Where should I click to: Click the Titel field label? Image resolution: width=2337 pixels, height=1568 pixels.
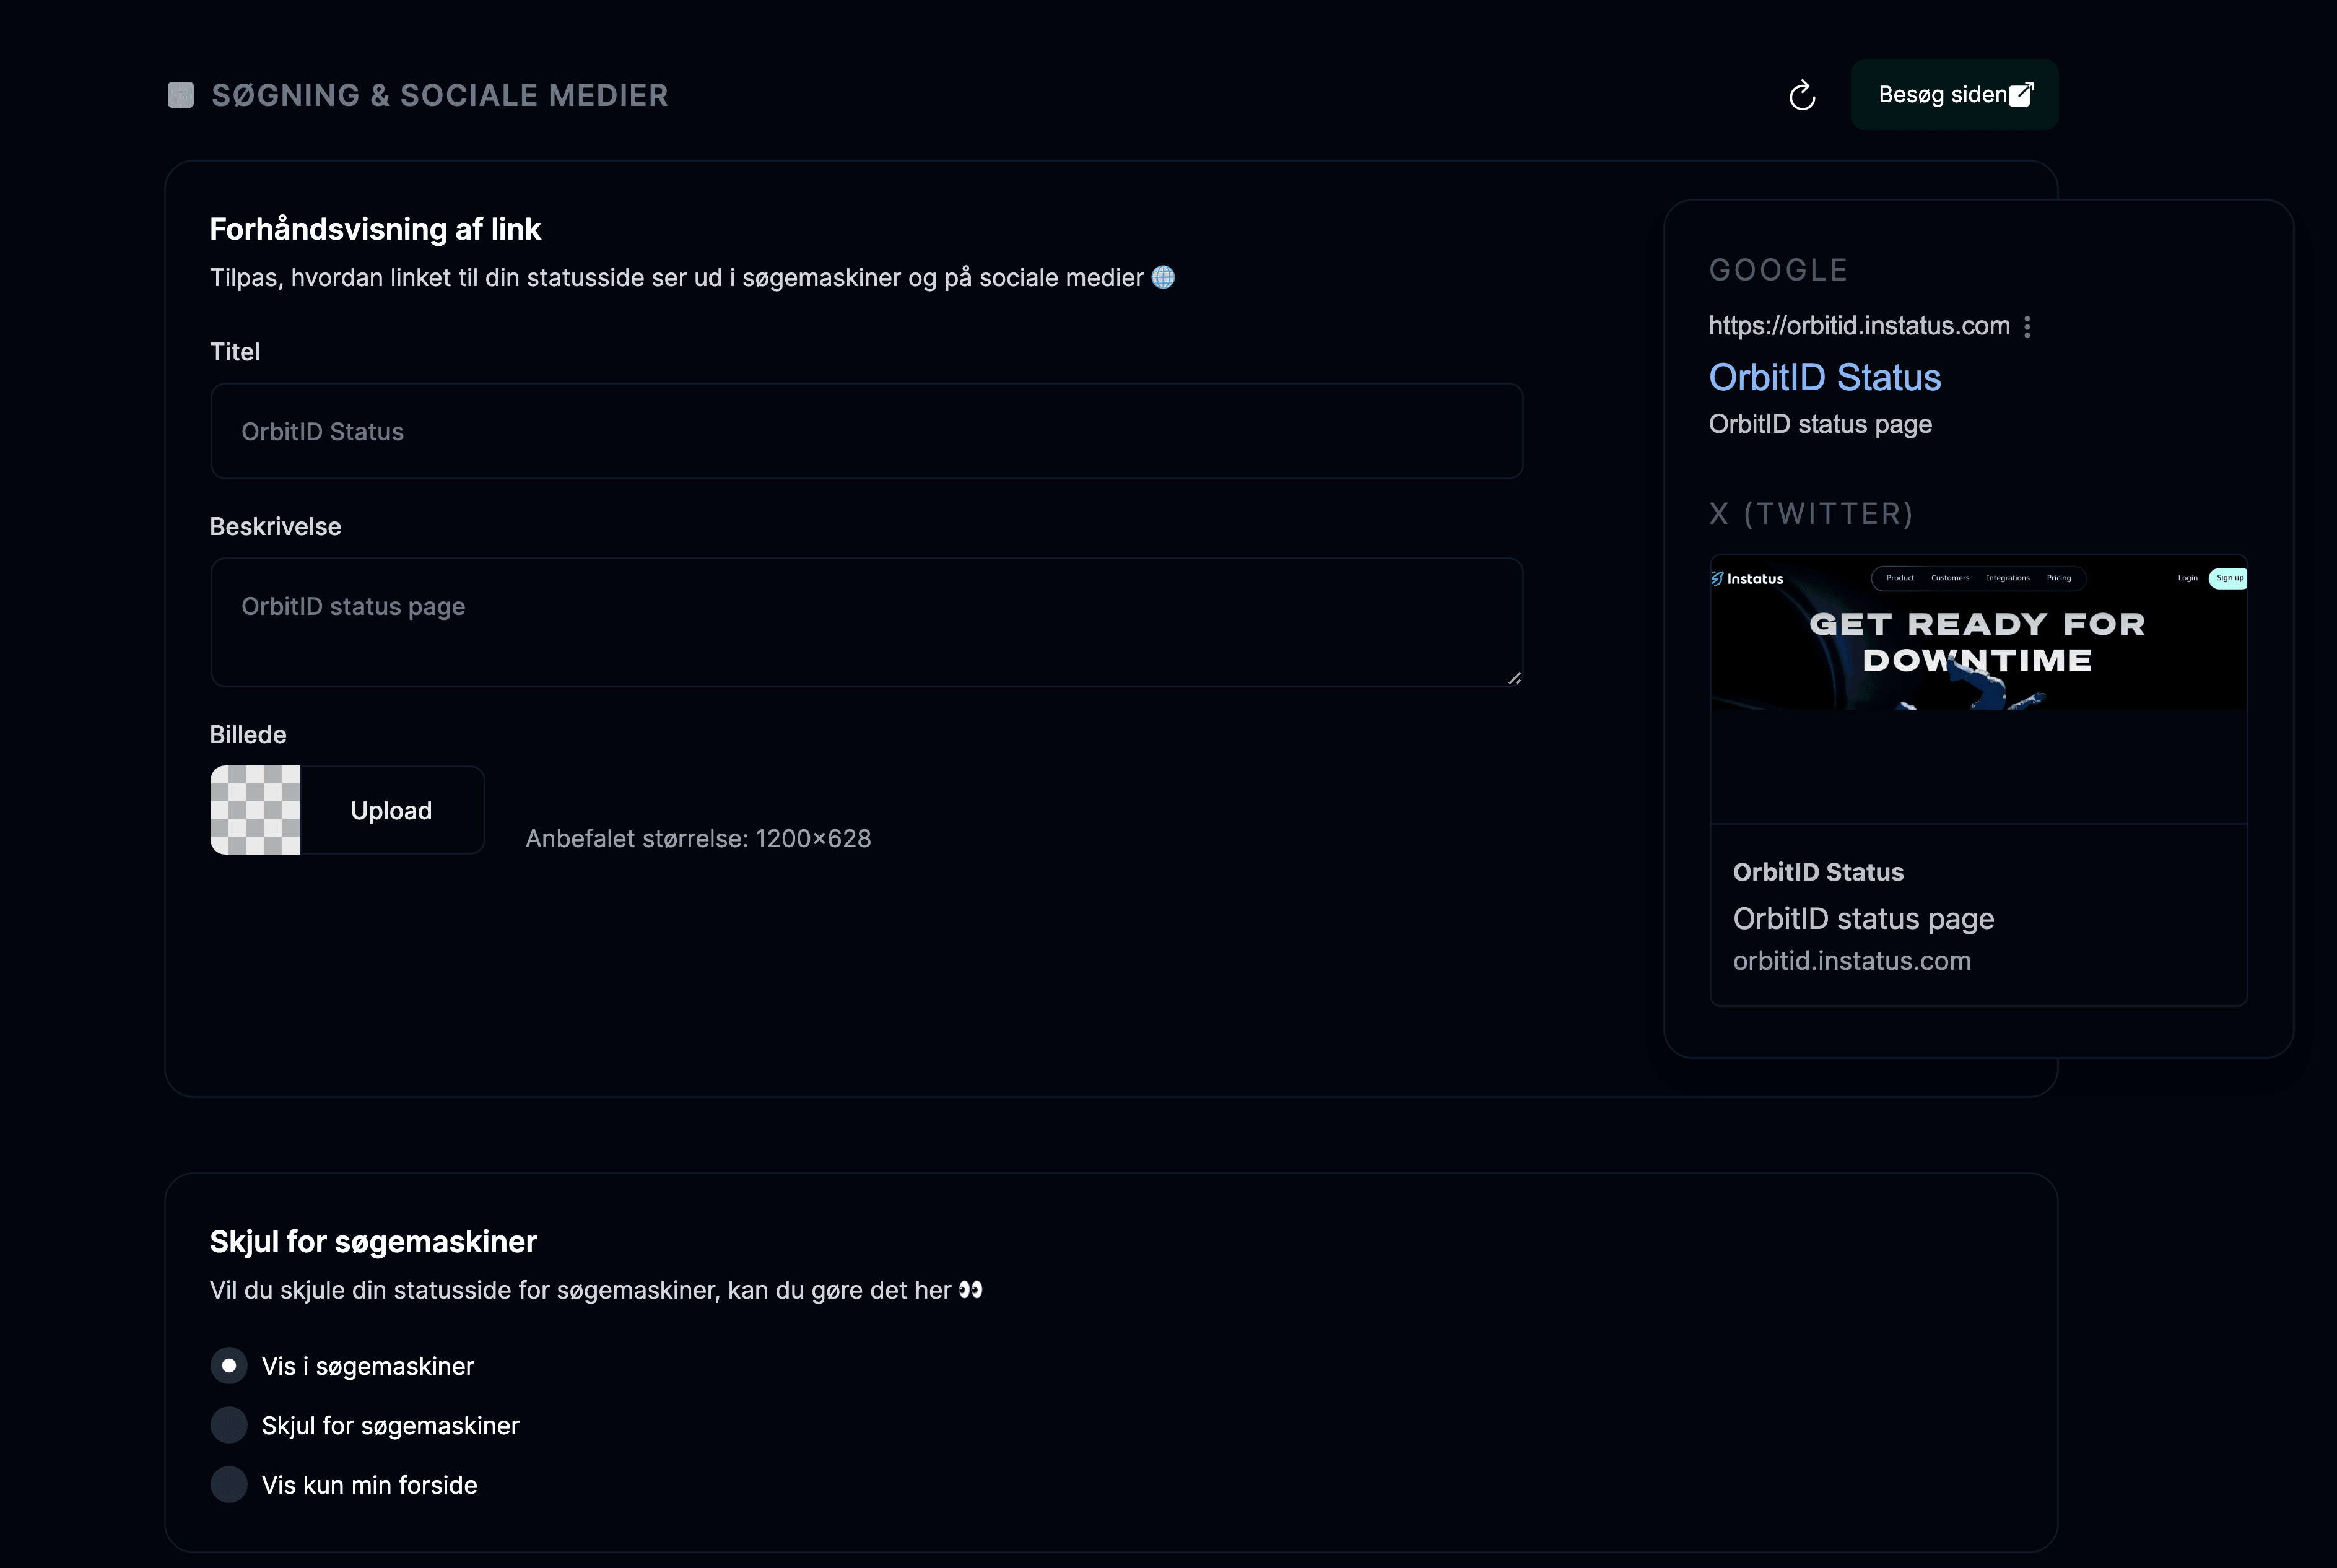[235, 352]
